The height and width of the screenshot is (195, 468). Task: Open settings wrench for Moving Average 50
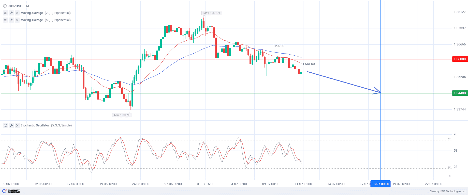11,20
